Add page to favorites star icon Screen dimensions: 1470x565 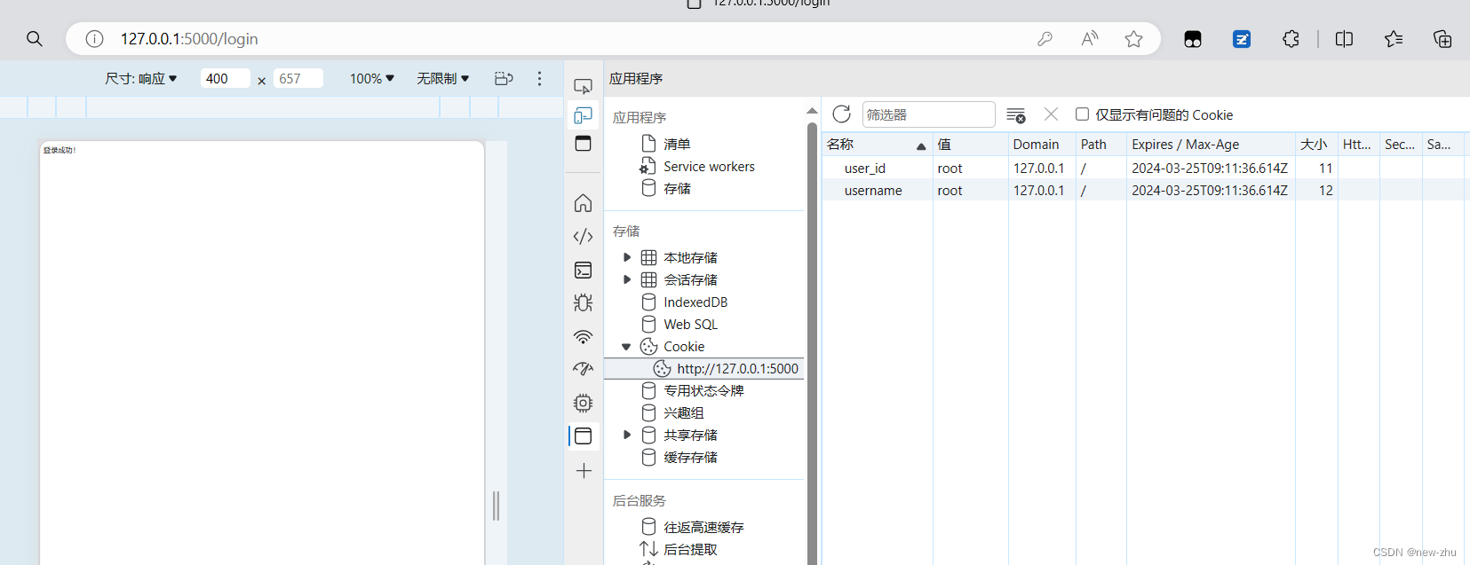[x=1133, y=39]
